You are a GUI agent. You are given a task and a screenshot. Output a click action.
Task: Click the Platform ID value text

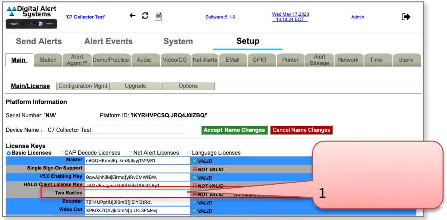(x=169, y=115)
